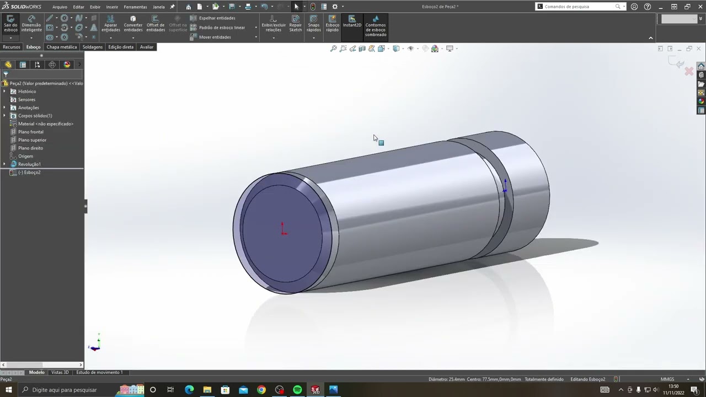Image resolution: width=706 pixels, height=397 pixels.
Task: Open the Editar menu
Action: (79, 7)
